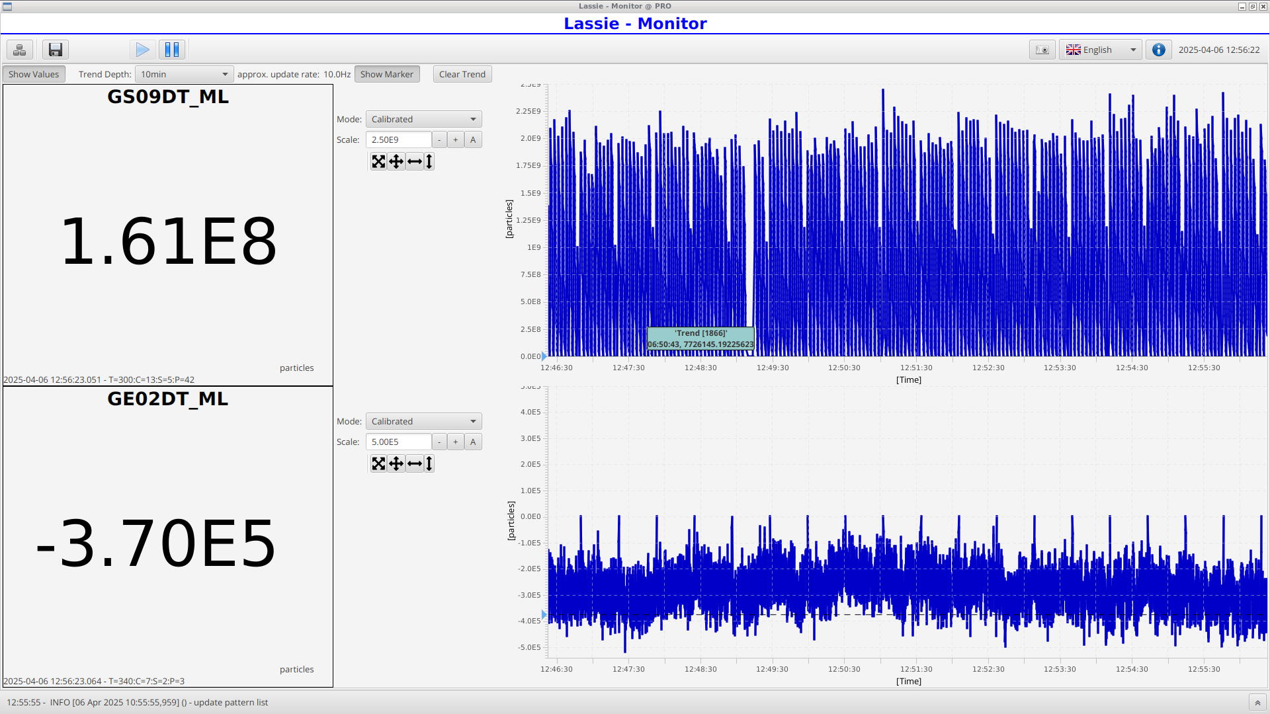This screenshot has width=1270, height=714.
Task: Toggle the Show Values button
Action: click(x=34, y=74)
